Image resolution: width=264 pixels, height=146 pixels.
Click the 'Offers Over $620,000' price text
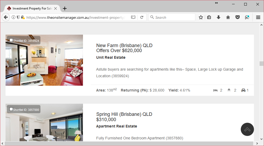(119, 51)
